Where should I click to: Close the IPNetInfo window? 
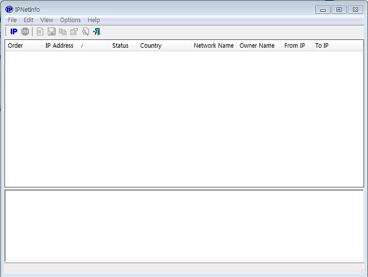(355, 10)
